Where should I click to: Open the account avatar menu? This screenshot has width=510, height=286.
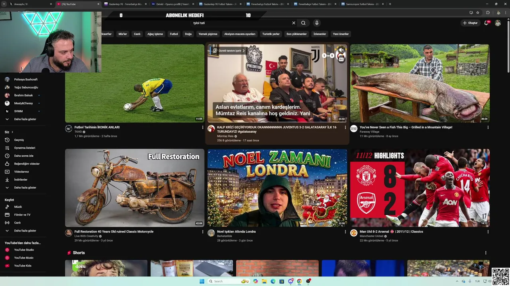pos(498,23)
